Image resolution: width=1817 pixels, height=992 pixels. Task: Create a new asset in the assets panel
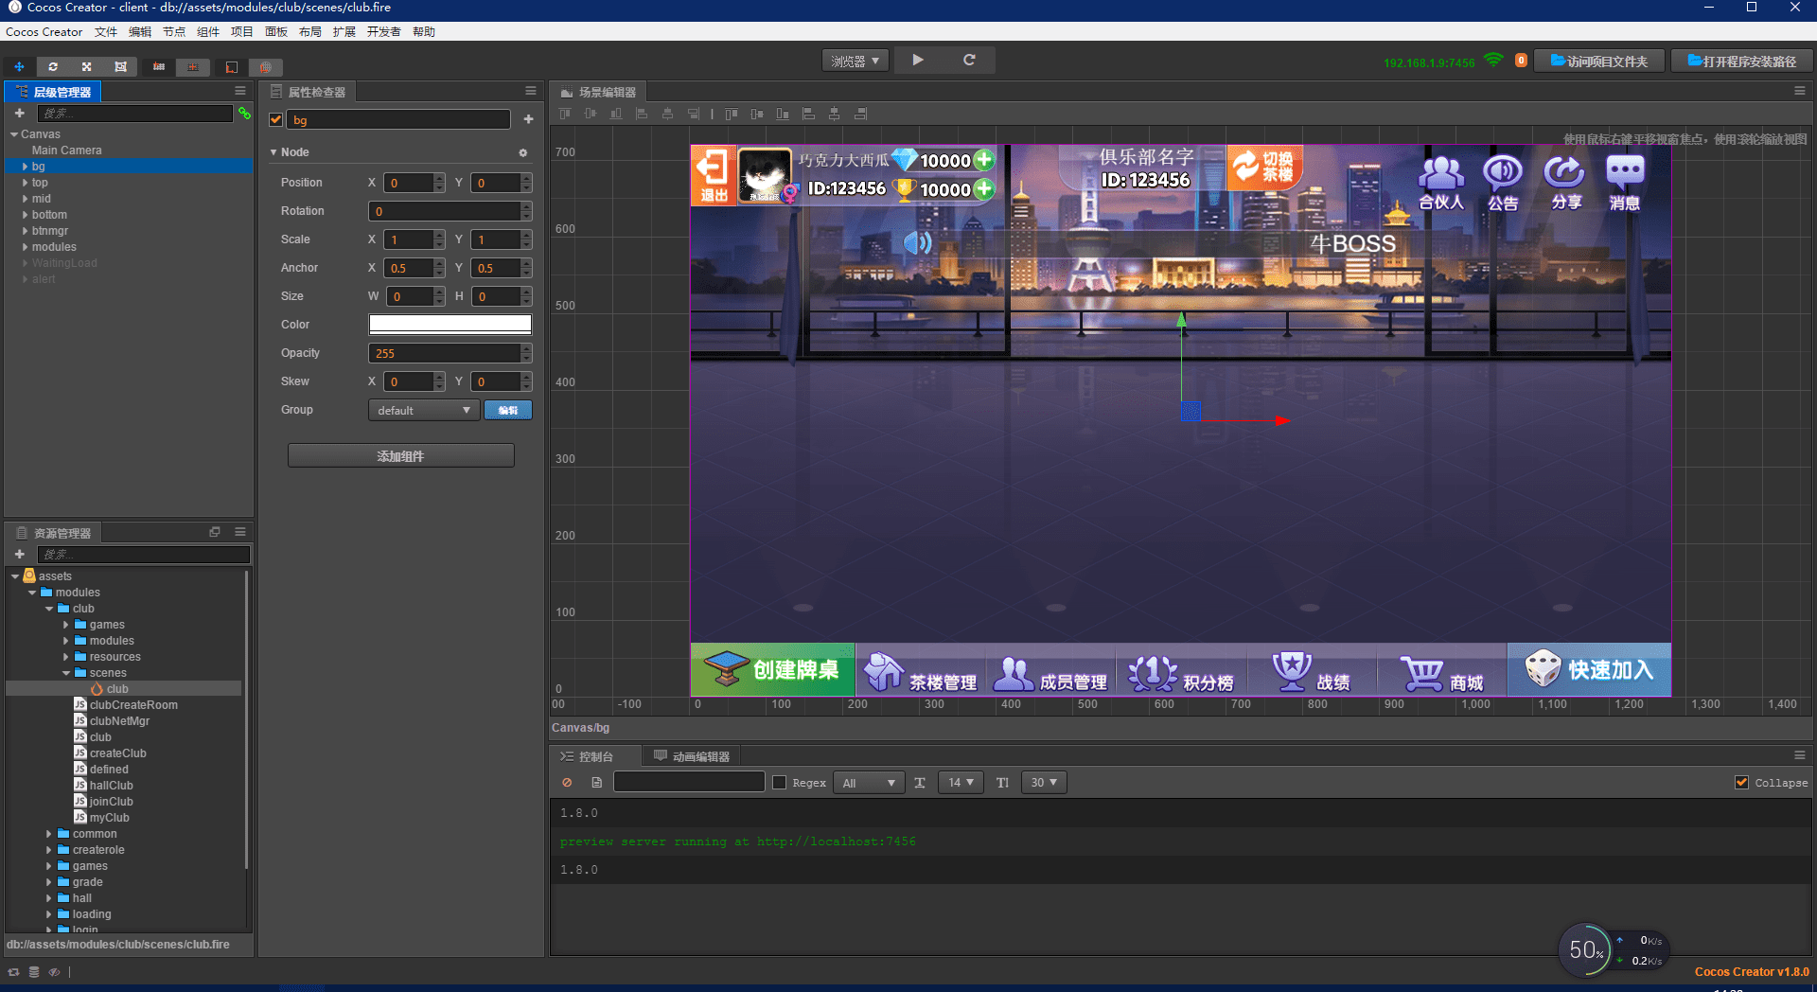point(19,554)
